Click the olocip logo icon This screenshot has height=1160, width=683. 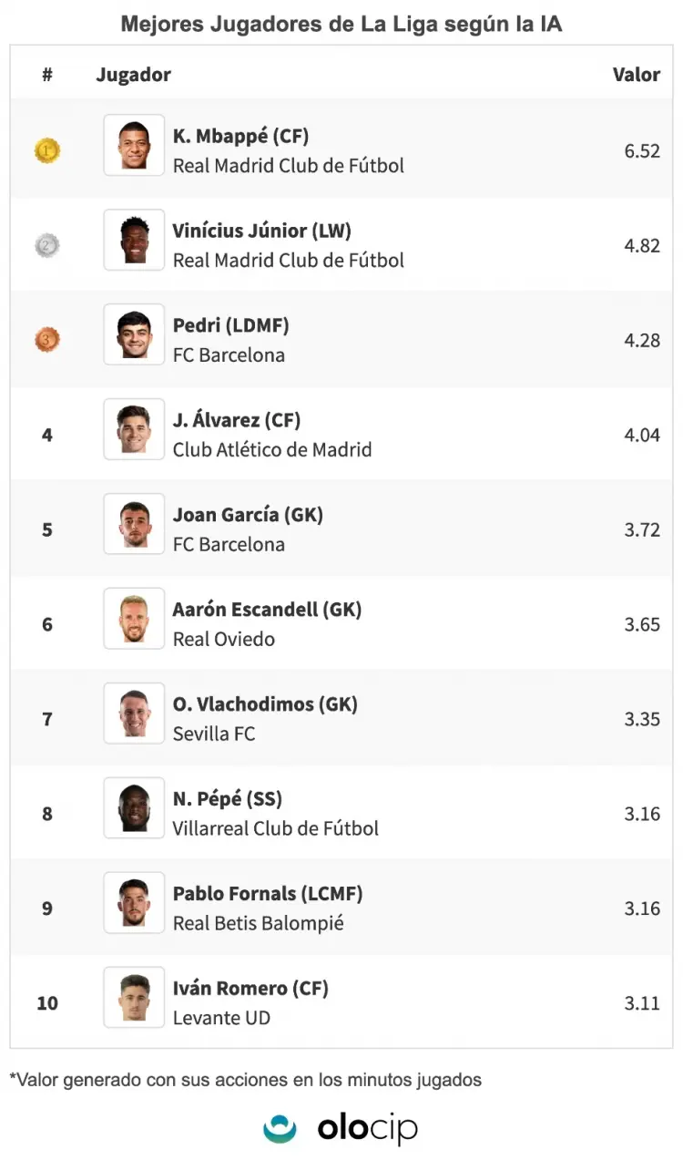[280, 1128]
